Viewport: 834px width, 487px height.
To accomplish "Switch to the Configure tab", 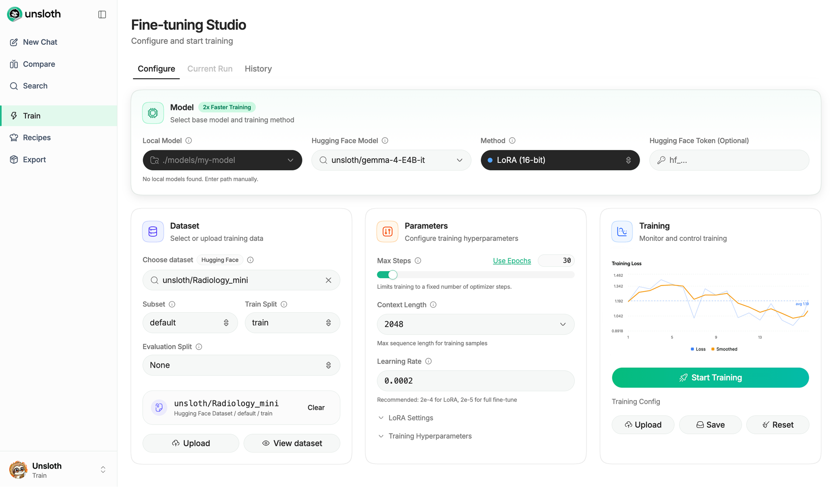I will click(156, 69).
